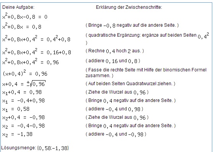
Task: Click 'addiere −0,4 und −0,98' explanation
Action: point(116,134)
